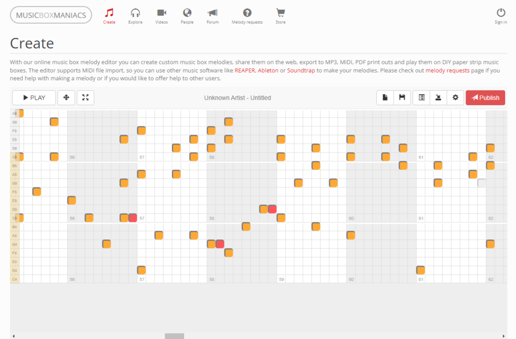The height and width of the screenshot is (339, 516).
Task: Save the current melody
Action: 402,97
